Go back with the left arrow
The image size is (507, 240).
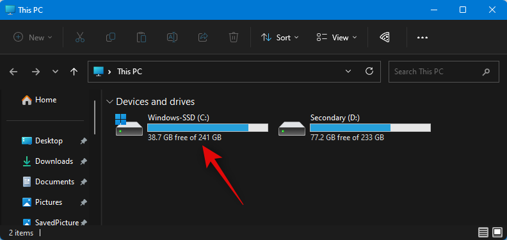[x=13, y=72]
